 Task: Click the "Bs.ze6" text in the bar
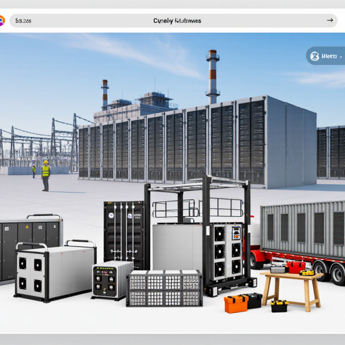tap(23, 21)
